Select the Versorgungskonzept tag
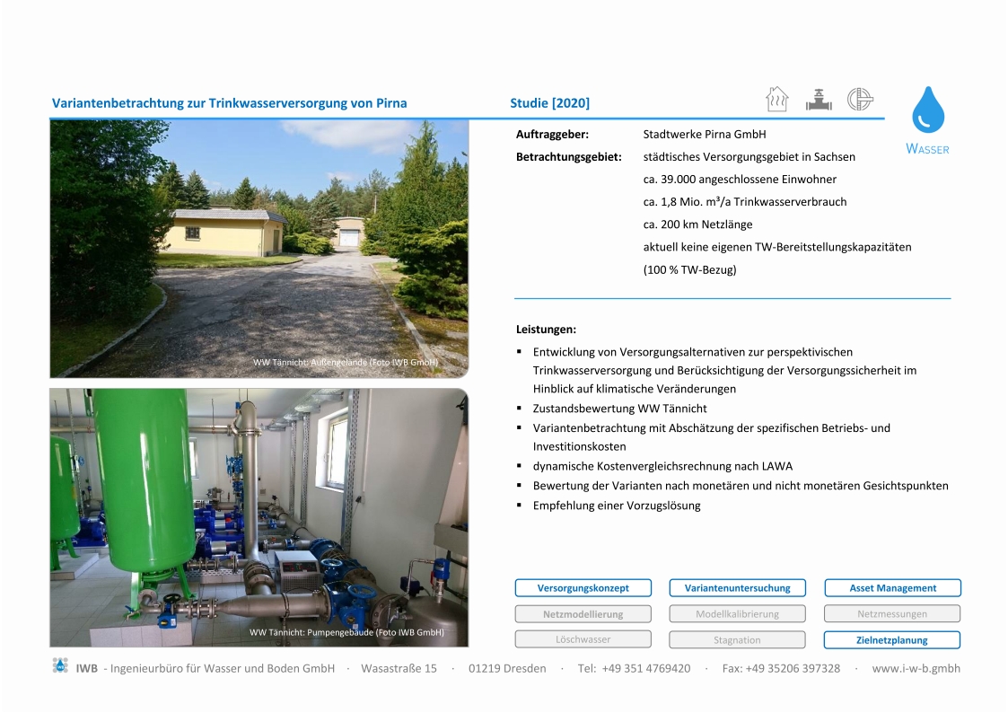1008x713 pixels. pos(583,588)
